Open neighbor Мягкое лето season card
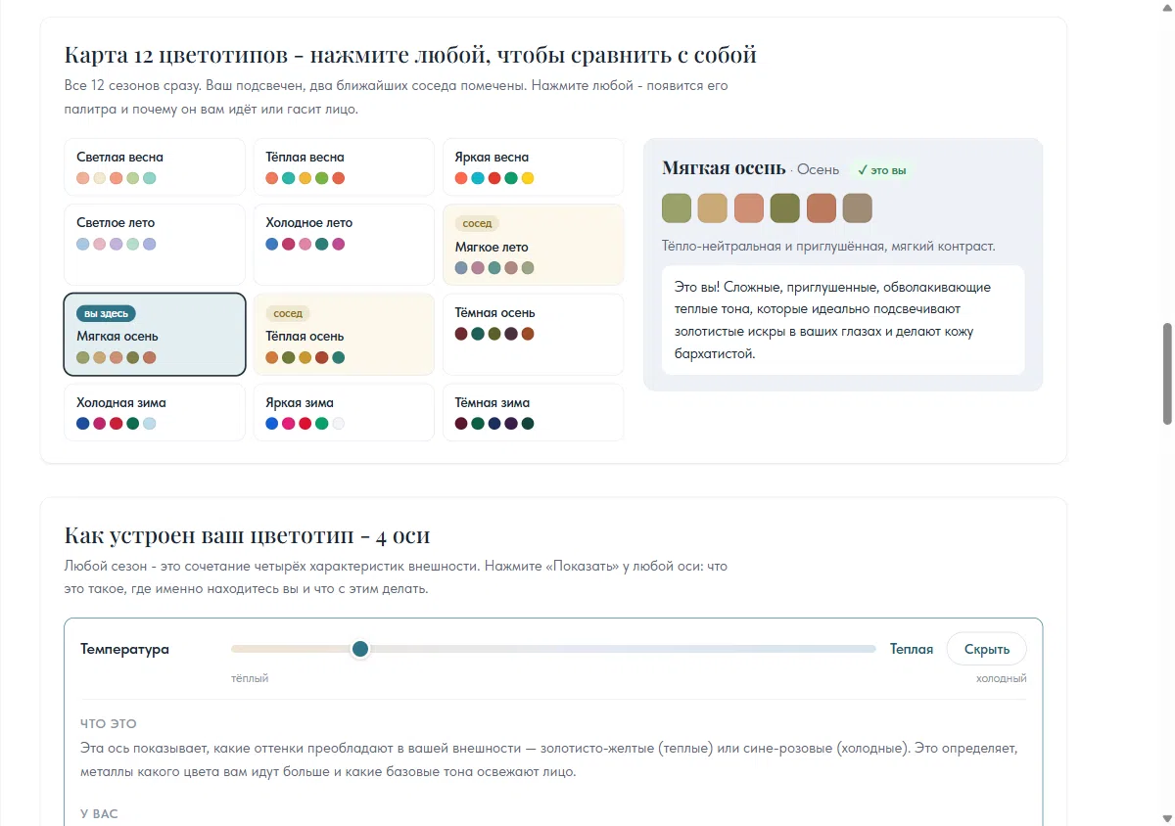This screenshot has height=826, width=1175. click(x=533, y=244)
